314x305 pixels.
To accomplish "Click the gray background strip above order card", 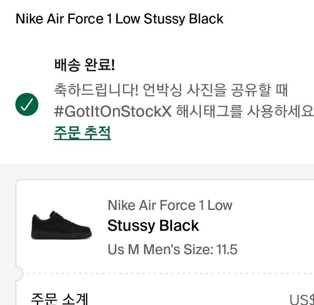I will point(157,172).
